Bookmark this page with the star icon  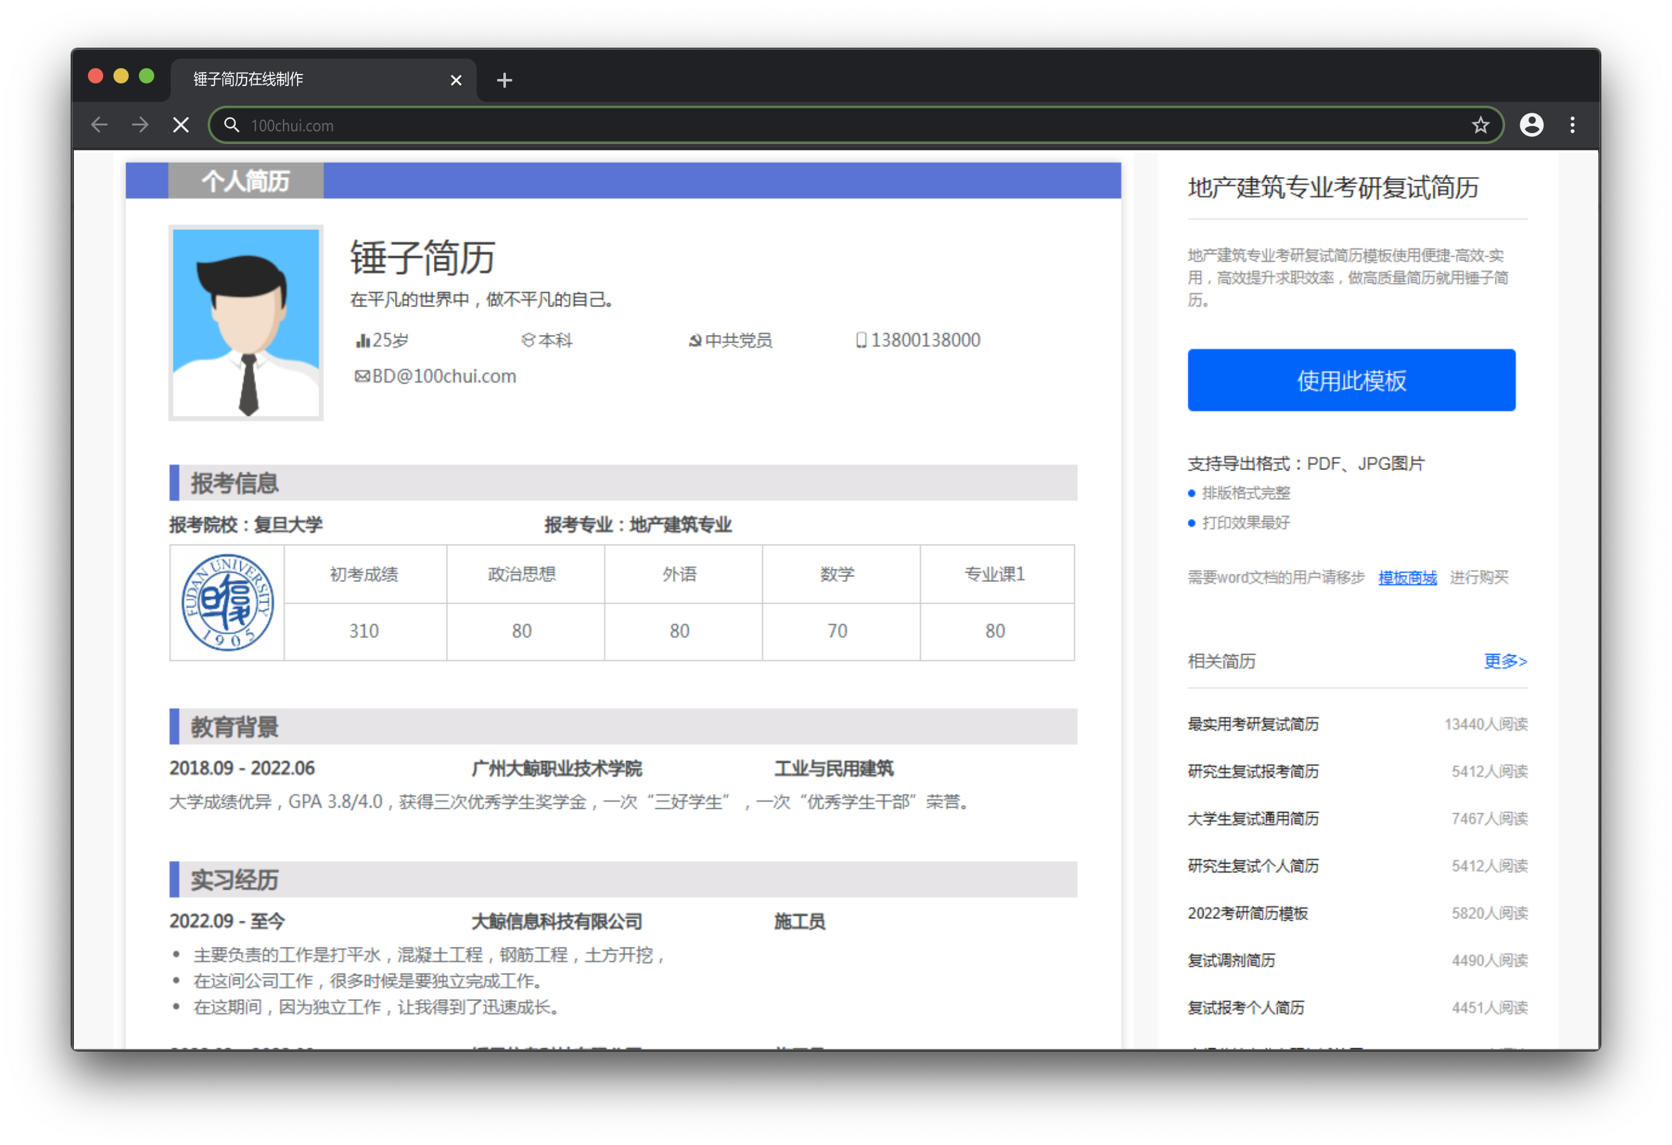[1480, 125]
